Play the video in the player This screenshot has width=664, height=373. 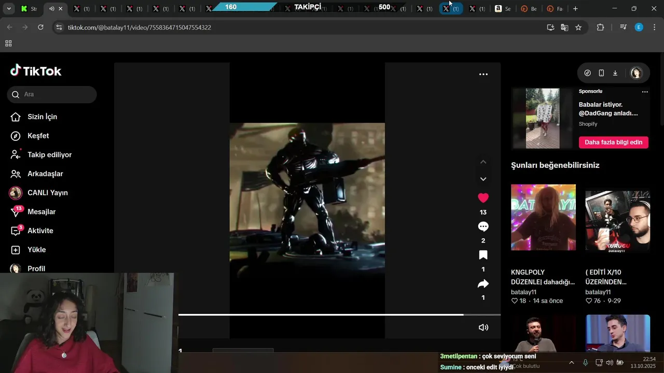pos(307,200)
